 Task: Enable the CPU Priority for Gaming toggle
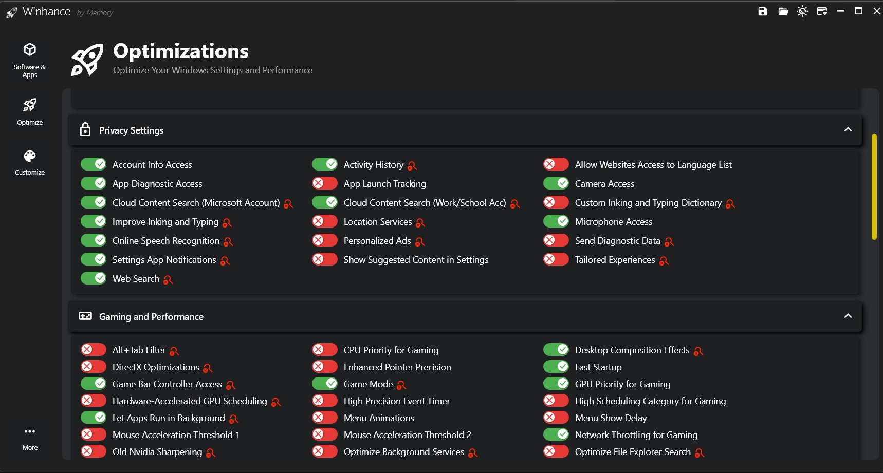pos(325,350)
